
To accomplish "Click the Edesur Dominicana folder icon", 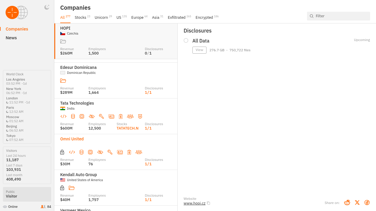I will (63, 81).
